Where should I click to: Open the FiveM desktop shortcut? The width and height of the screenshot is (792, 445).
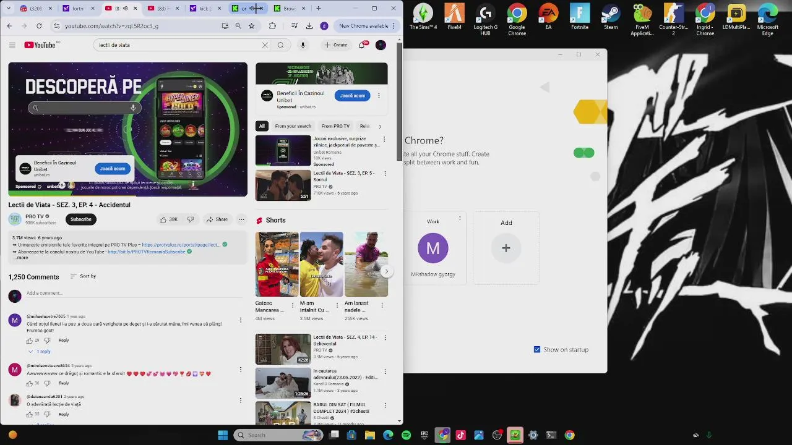tap(454, 18)
